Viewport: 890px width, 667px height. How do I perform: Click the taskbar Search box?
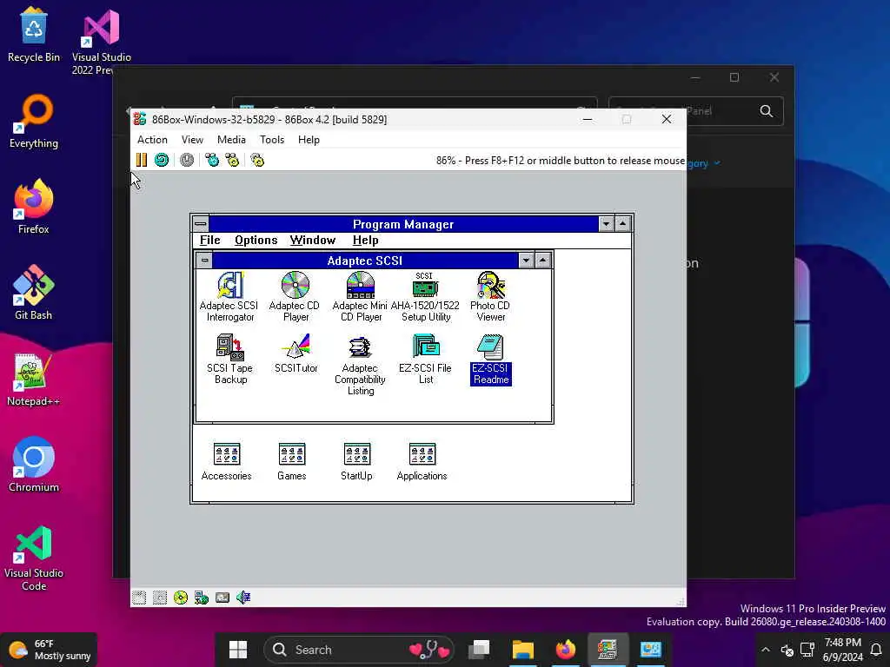[x=361, y=650]
